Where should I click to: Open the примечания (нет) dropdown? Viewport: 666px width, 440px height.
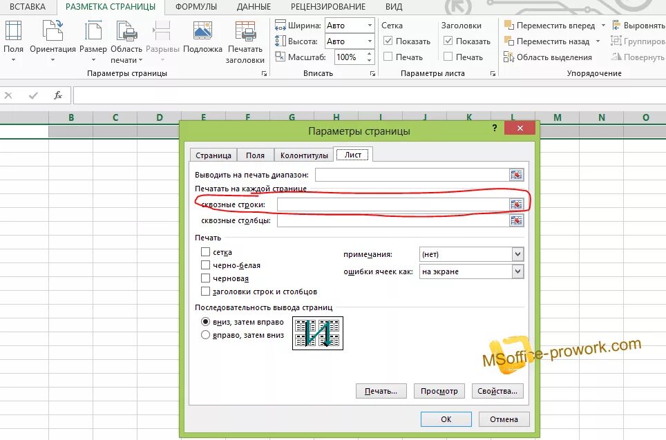click(517, 254)
